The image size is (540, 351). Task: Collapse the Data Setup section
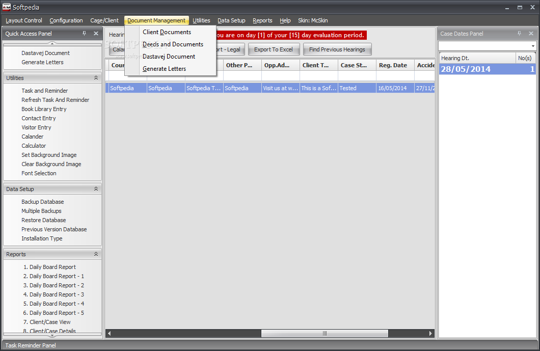pyautogui.click(x=96, y=189)
